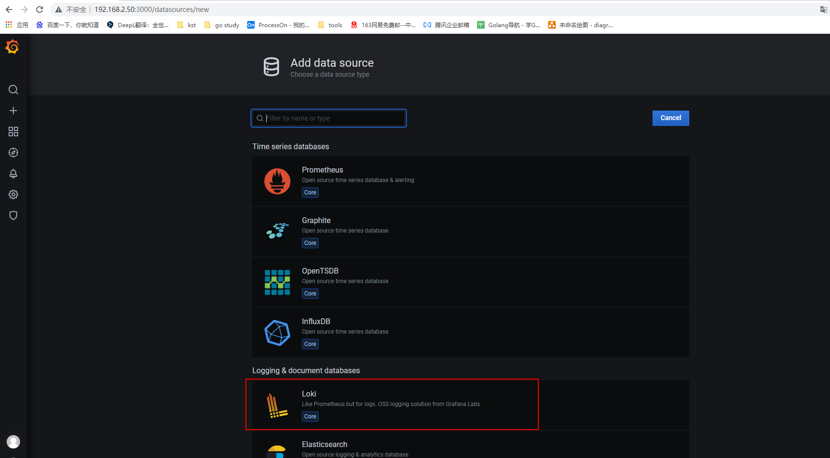This screenshot has height=458, width=830.
Task: Open the user profile avatar in sidebar
Action: 13,442
